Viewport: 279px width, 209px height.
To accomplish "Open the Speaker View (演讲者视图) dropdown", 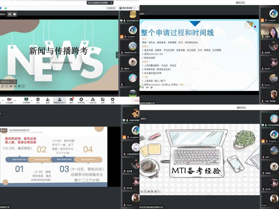I will point(128,8).
